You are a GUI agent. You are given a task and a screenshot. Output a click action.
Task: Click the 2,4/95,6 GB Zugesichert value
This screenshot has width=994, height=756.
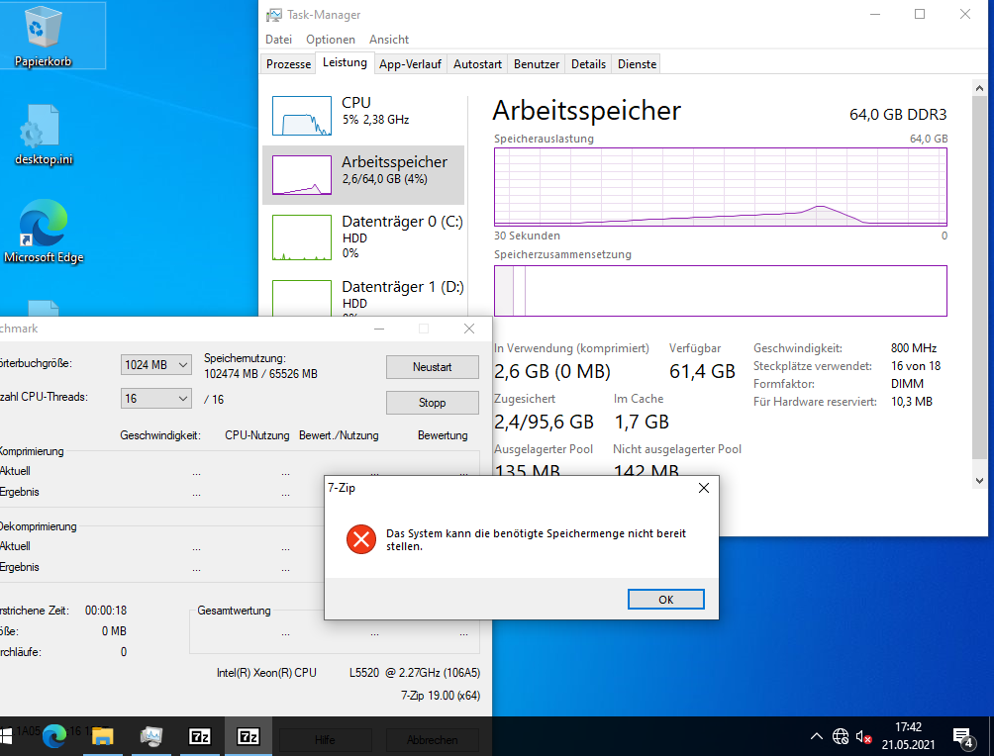click(544, 422)
